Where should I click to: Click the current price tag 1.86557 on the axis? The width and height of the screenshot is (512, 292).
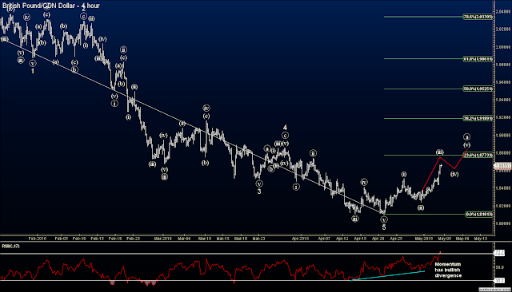tap(502, 166)
